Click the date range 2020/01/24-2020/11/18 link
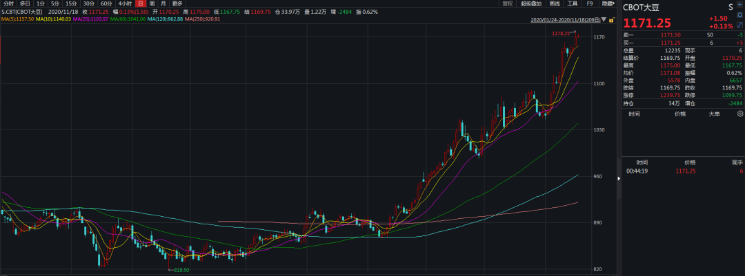 pyautogui.click(x=566, y=20)
